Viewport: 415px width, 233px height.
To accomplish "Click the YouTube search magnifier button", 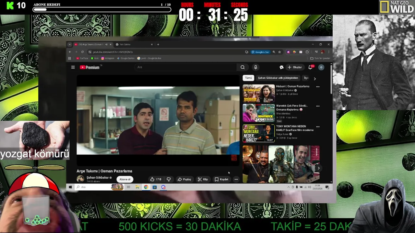I will click(x=243, y=67).
